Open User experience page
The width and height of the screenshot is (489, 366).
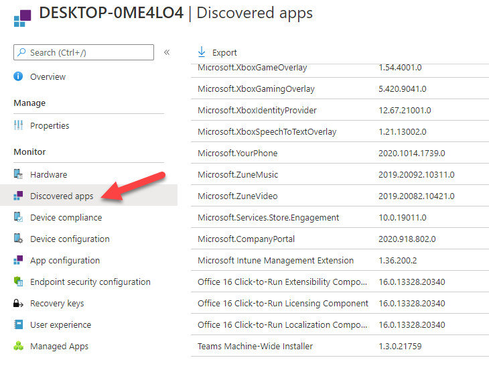(60, 325)
